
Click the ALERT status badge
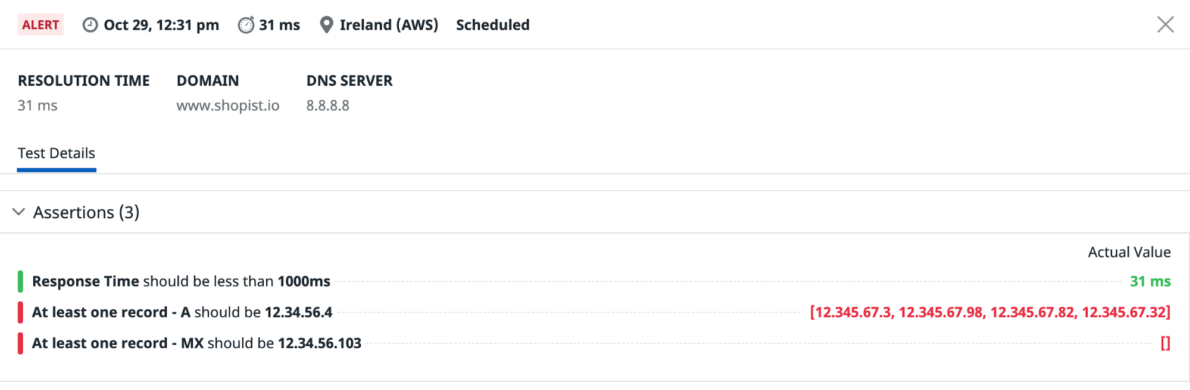(40, 24)
